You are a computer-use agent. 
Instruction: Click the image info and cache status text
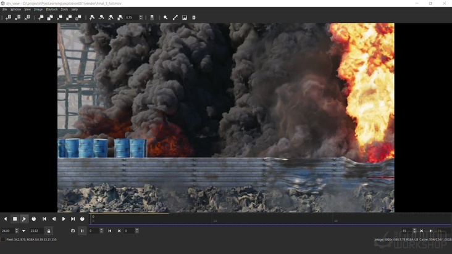pos(413,239)
